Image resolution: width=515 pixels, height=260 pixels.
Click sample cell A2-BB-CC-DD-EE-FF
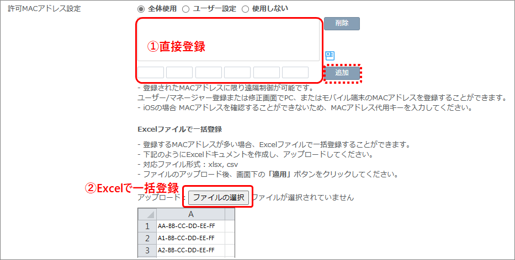[191, 251]
